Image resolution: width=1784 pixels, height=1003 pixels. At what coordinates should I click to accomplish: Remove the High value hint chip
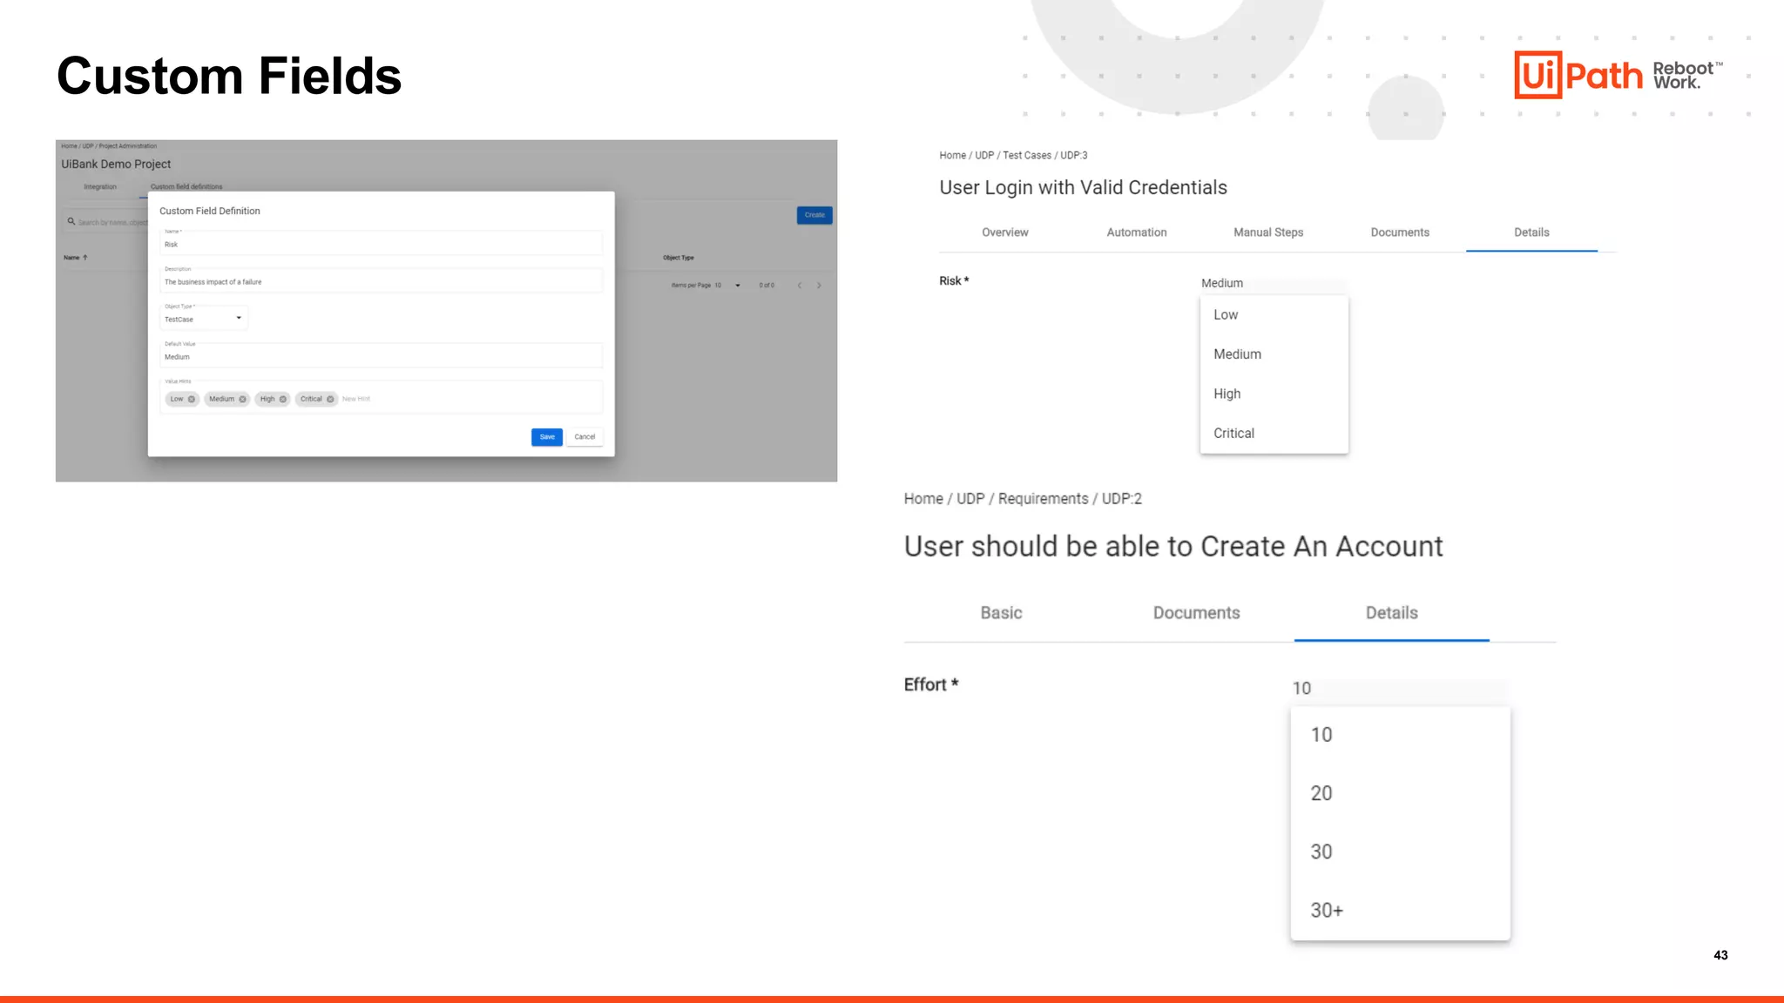coord(283,400)
